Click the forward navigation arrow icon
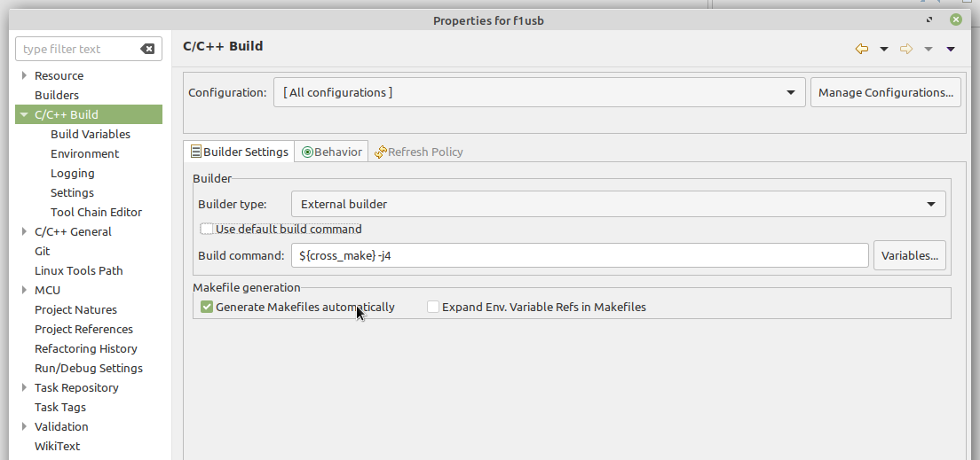 coord(906,49)
